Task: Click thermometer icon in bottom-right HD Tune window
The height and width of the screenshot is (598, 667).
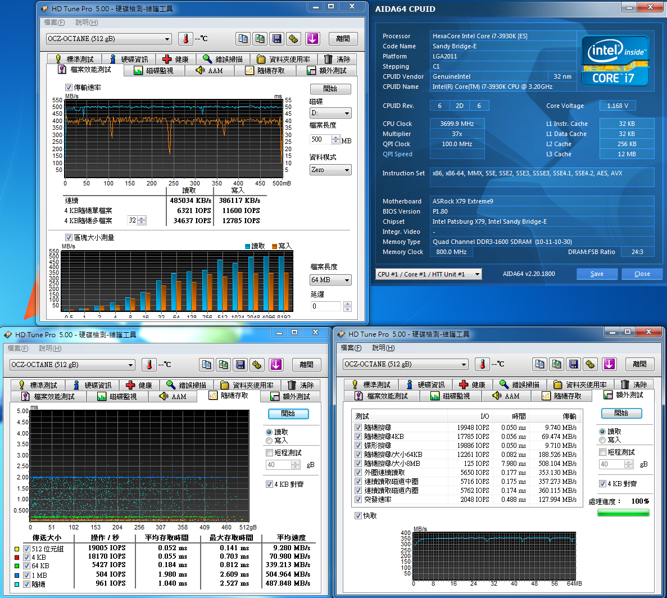Action: pyautogui.click(x=482, y=364)
